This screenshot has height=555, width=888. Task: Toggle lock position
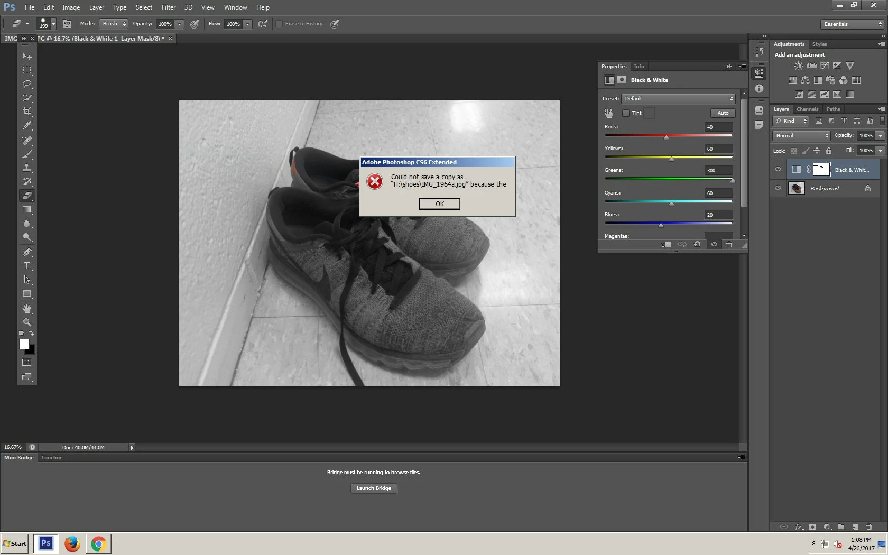817,151
